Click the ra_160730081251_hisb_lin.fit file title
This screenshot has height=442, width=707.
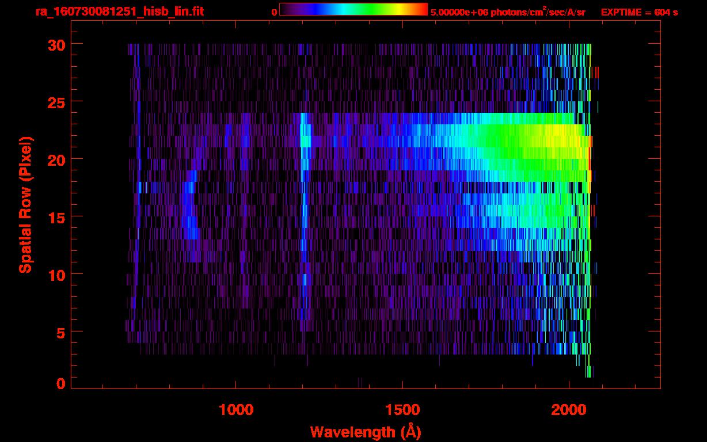click(x=119, y=12)
